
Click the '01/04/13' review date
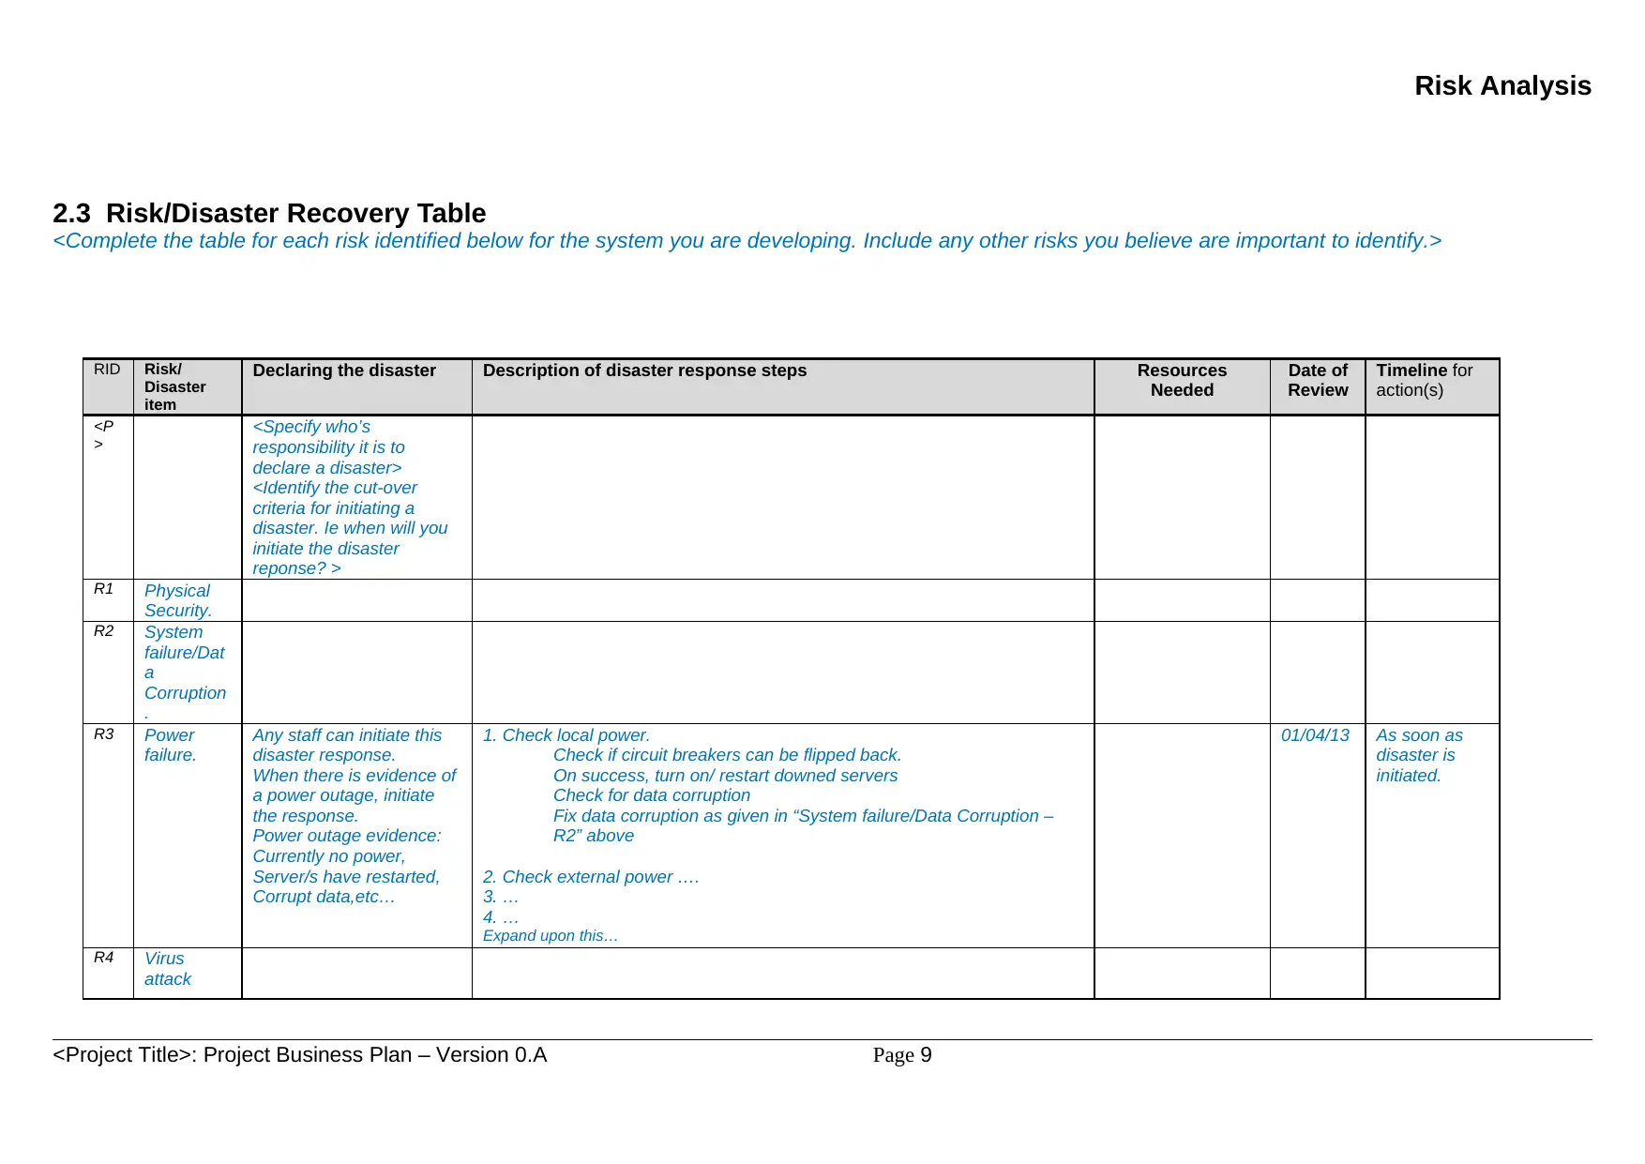click(x=1315, y=735)
